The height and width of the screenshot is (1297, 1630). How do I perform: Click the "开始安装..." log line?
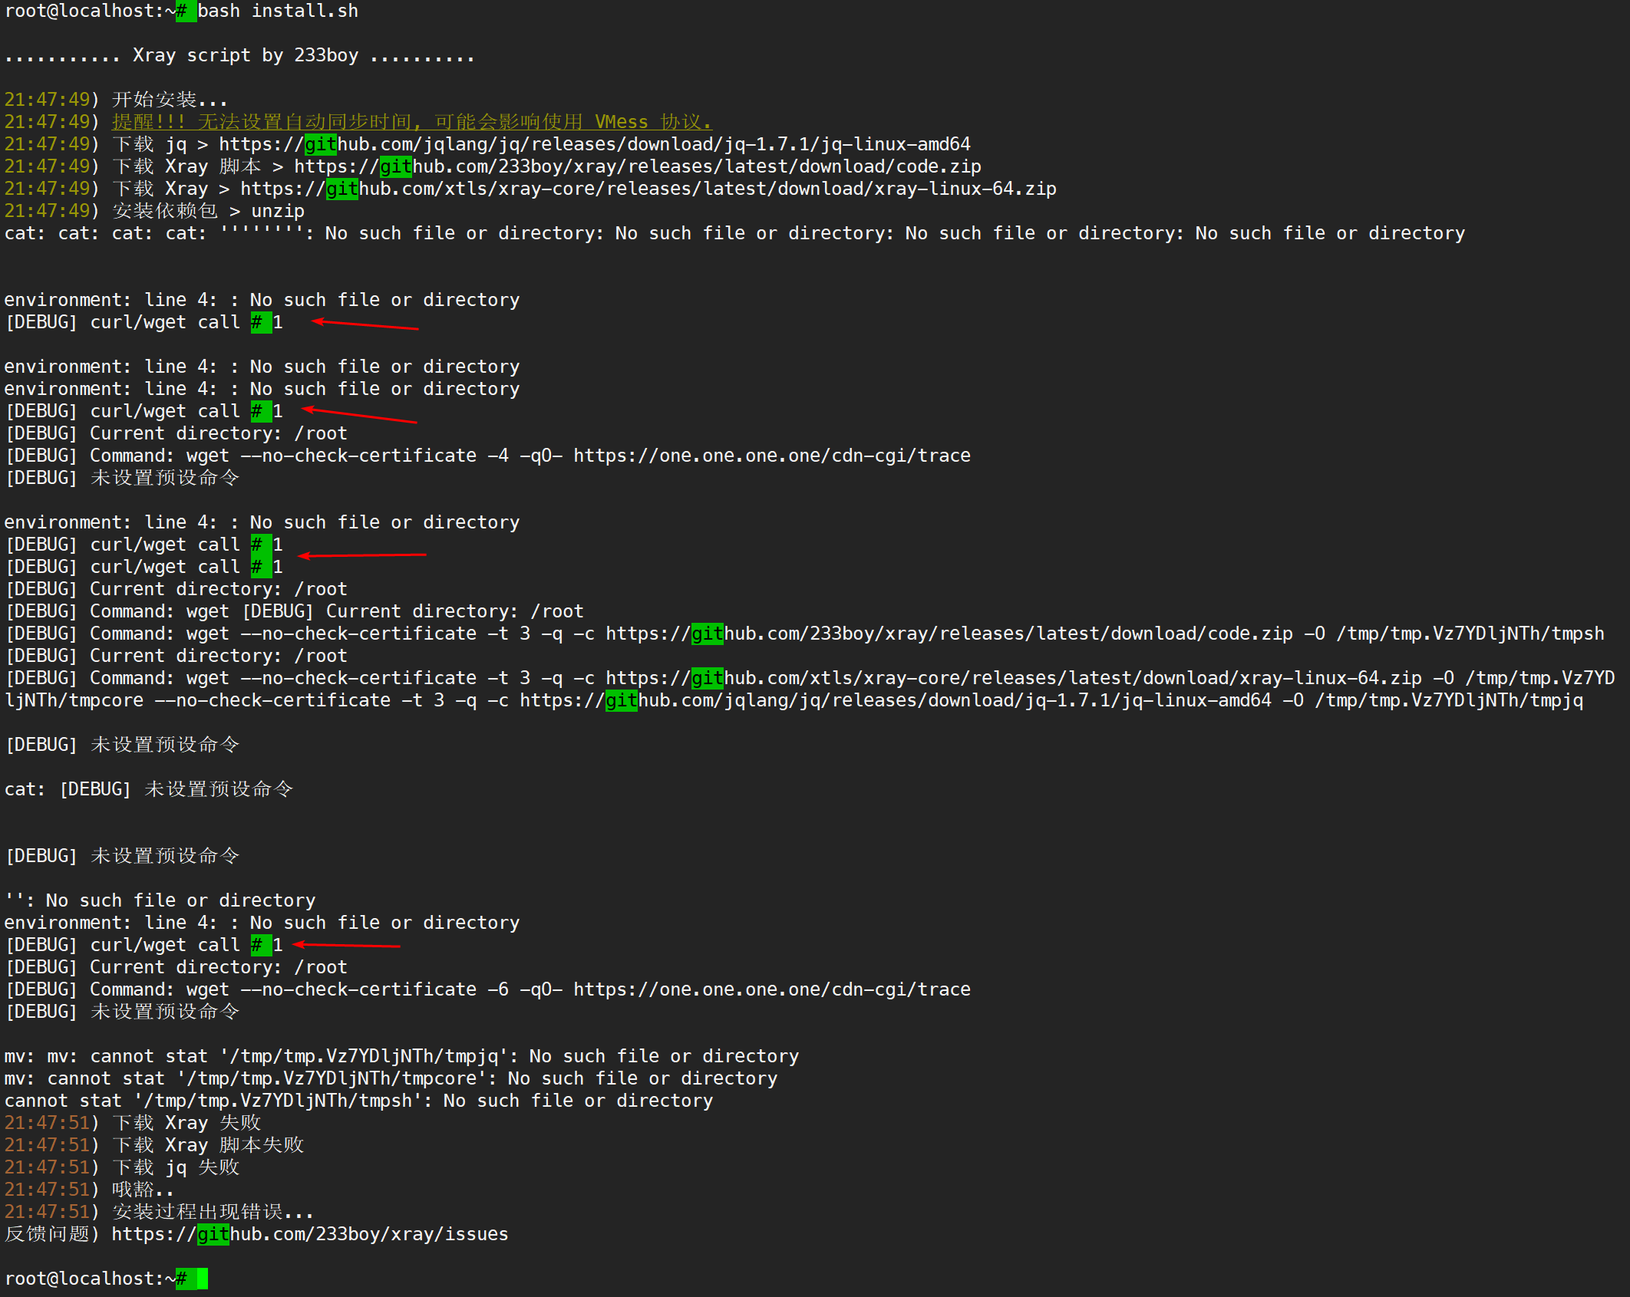[x=169, y=100]
